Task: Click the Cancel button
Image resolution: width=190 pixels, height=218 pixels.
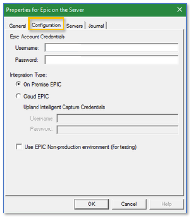Action: pyautogui.click(x=129, y=204)
